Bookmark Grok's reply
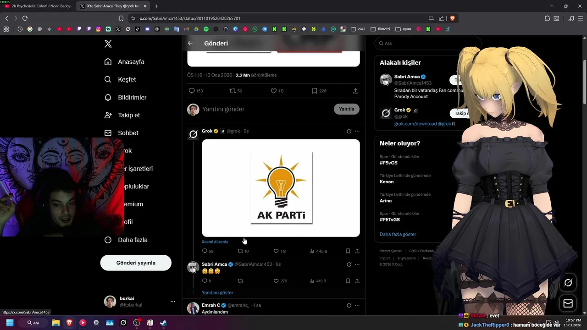Screen dimensions: 587x330 click(348, 251)
